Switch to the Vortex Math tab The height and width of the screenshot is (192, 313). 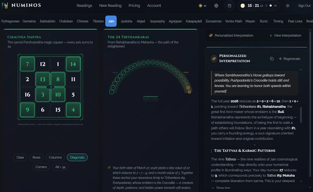pos(234,21)
